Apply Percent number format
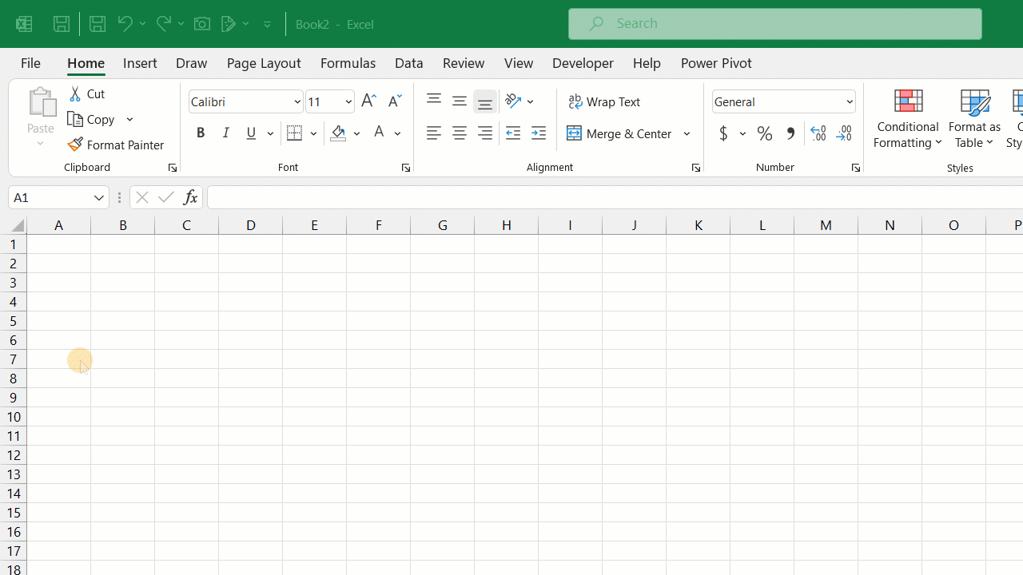 pos(764,133)
